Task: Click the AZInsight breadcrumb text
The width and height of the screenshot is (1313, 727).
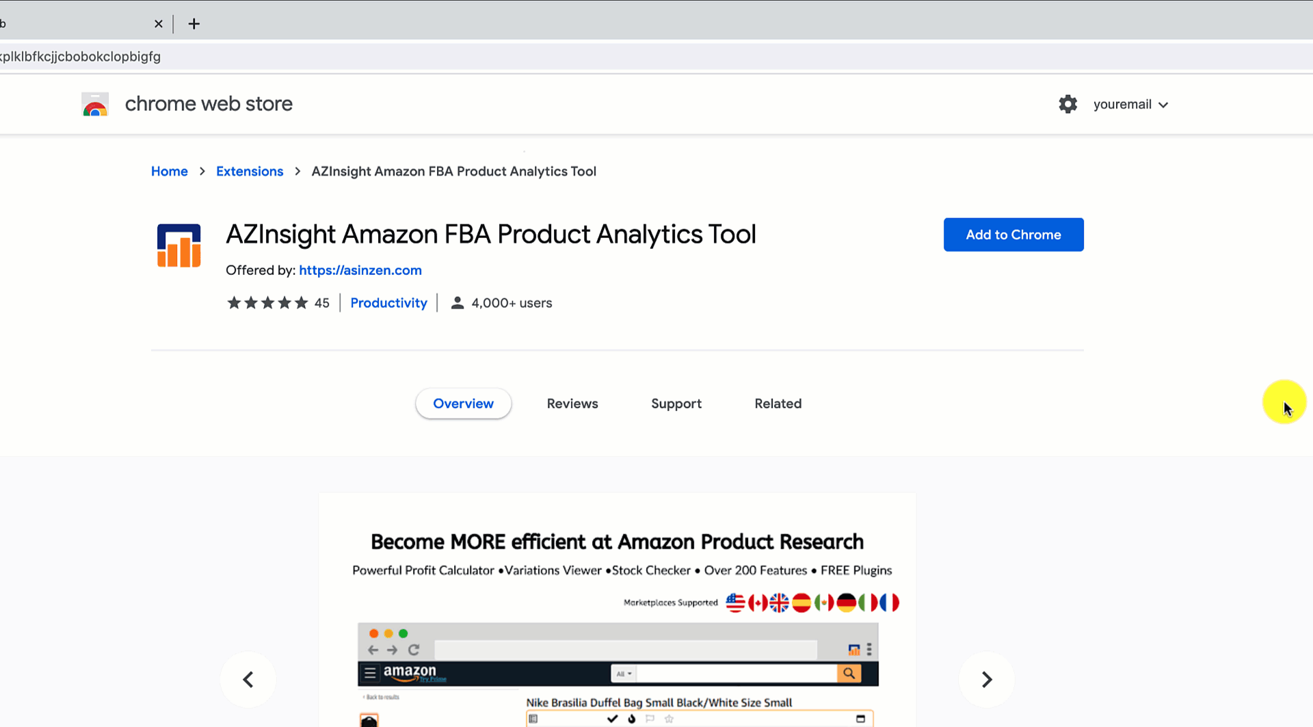Action: point(454,171)
